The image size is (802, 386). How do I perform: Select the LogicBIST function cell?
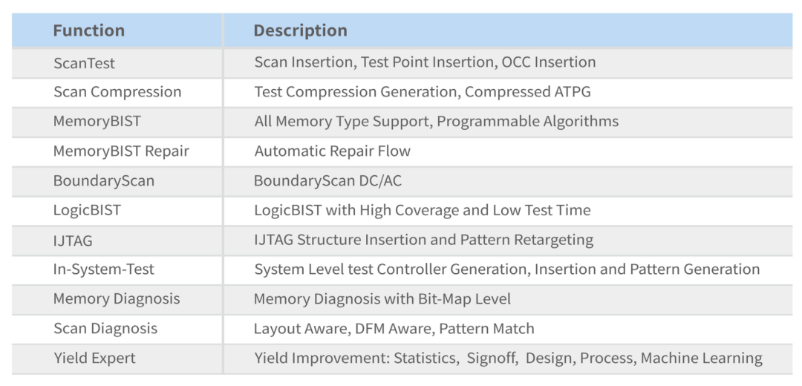87,210
